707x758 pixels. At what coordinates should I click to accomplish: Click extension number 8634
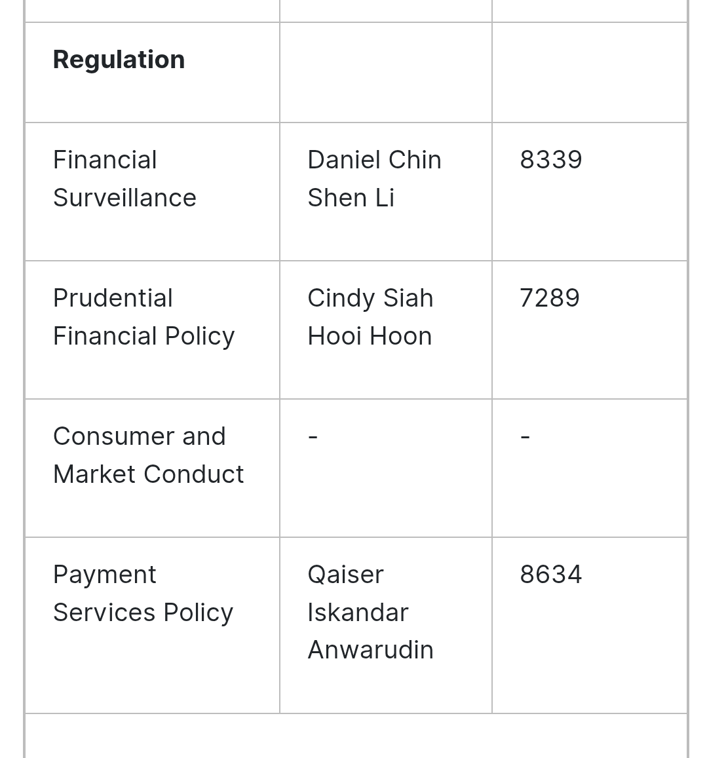tap(551, 575)
